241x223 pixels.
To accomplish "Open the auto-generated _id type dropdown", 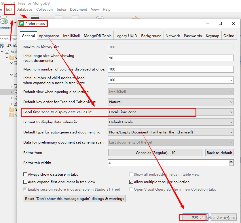I will tap(171, 132).
